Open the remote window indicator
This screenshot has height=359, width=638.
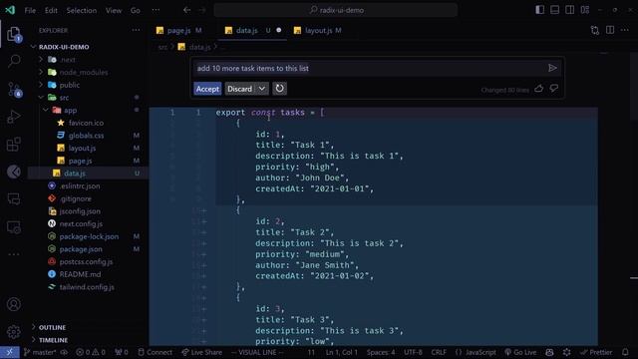[9, 352]
